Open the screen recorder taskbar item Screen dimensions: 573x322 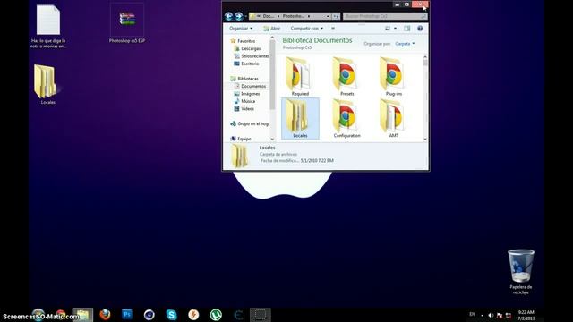261,315
